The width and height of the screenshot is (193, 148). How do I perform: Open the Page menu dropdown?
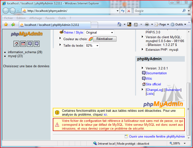point(162,24)
